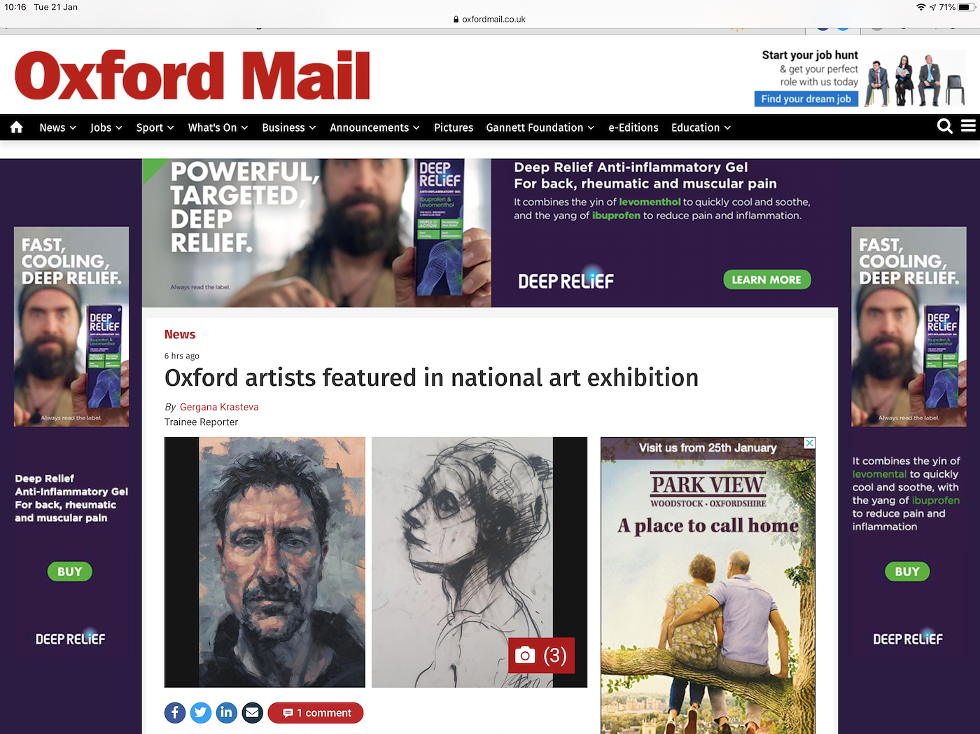The image size is (980, 734).
Task: Expand the News dropdown menu
Action: [x=57, y=127]
